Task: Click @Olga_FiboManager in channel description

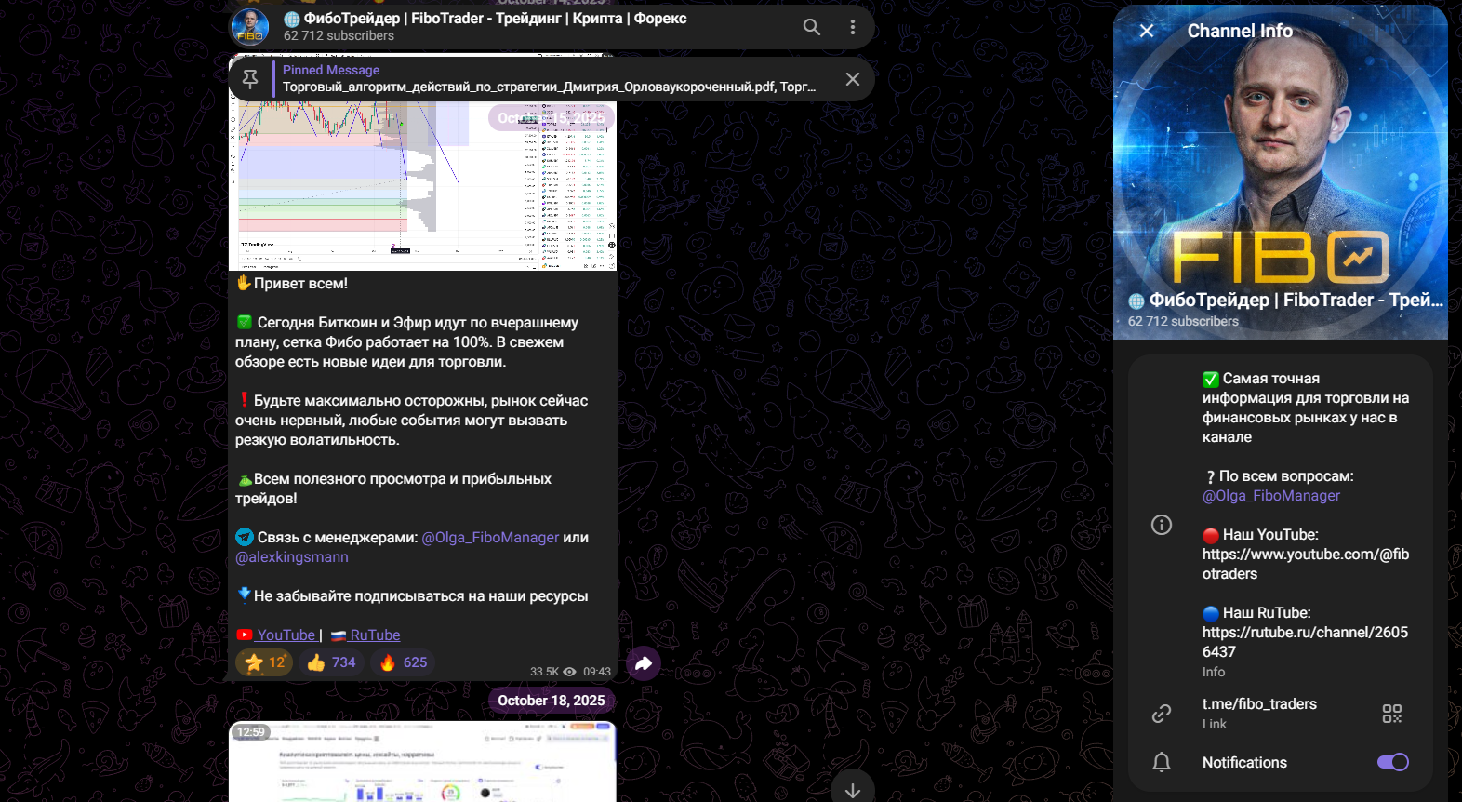Action: pyautogui.click(x=1271, y=496)
